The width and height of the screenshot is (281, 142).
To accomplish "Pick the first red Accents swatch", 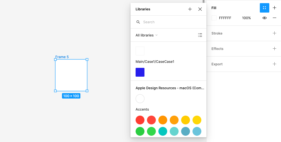I will [140, 120].
